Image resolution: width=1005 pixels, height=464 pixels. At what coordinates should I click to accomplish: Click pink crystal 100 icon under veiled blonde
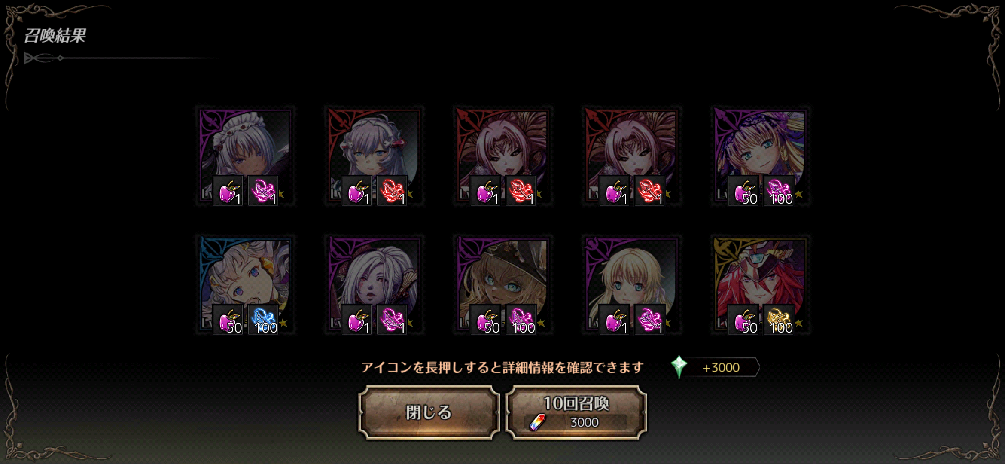coord(778,190)
